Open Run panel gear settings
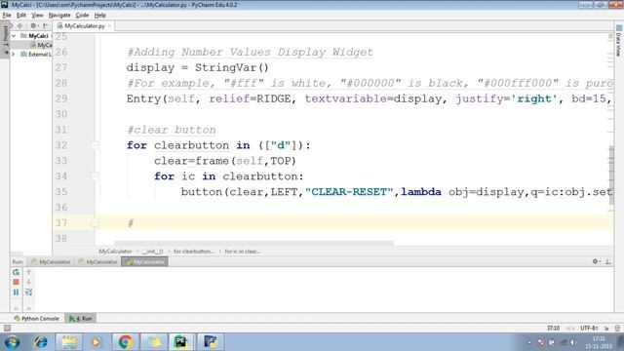The image size is (624, 351). coord(596,261)
